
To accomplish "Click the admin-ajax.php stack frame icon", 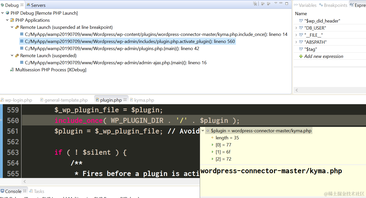I will [22, 63].
